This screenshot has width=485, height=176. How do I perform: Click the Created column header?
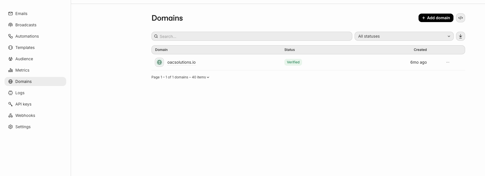pos(420,50)
